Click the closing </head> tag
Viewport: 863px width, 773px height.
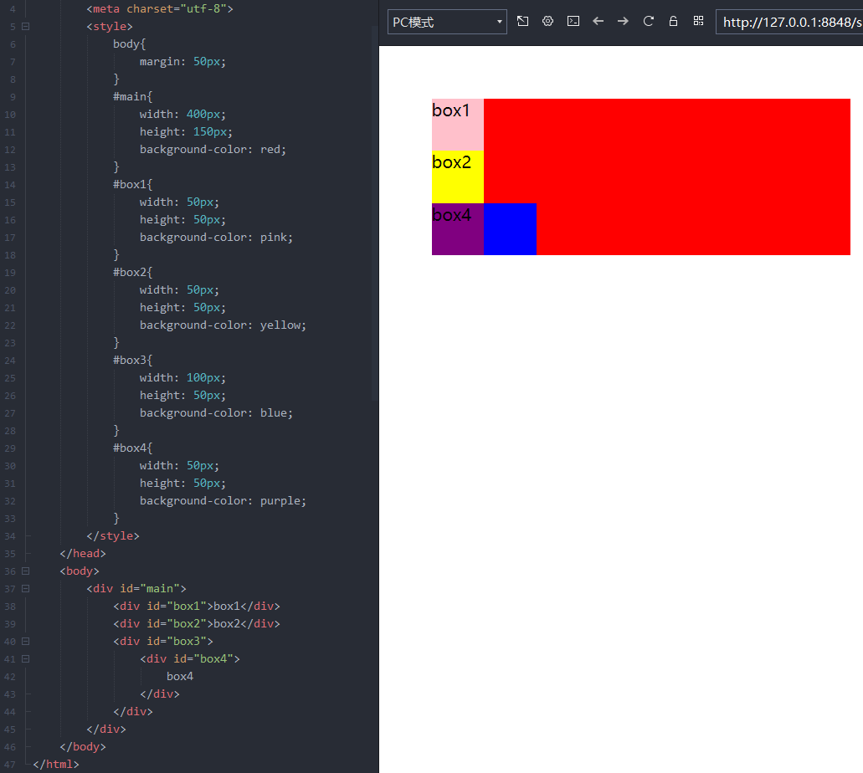point(83,554)
